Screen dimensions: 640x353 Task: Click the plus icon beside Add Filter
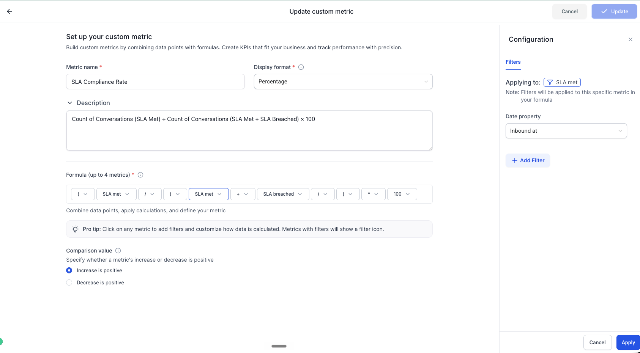point(515,160)
